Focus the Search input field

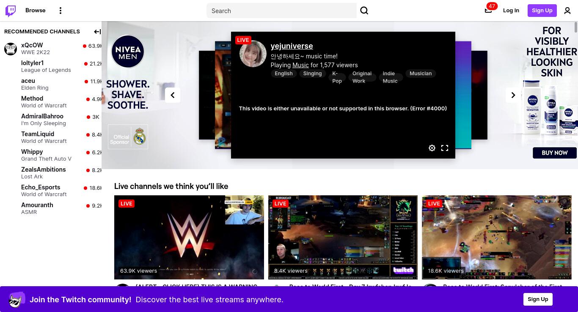281,11
